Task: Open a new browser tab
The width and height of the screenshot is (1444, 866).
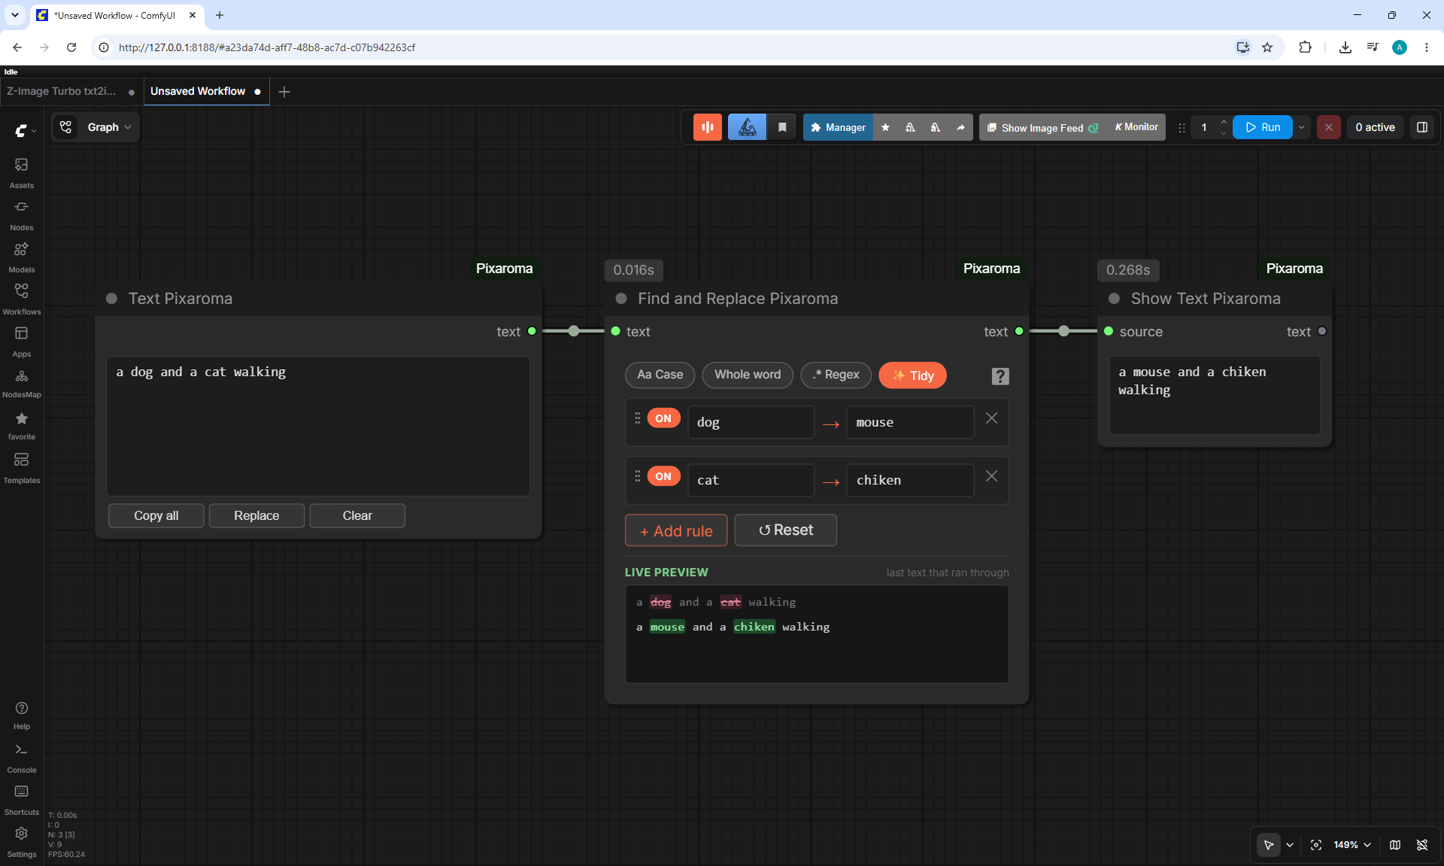Action: [220, 15]
